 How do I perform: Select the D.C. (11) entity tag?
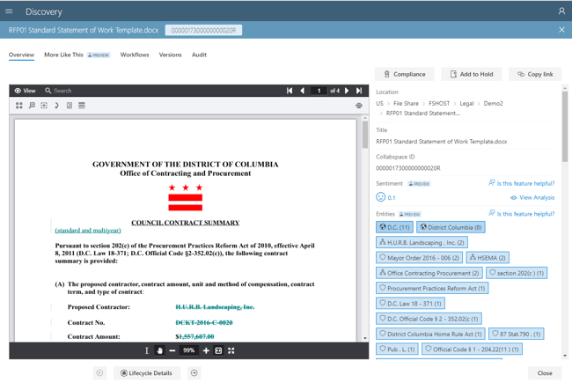tap(394, 227)
